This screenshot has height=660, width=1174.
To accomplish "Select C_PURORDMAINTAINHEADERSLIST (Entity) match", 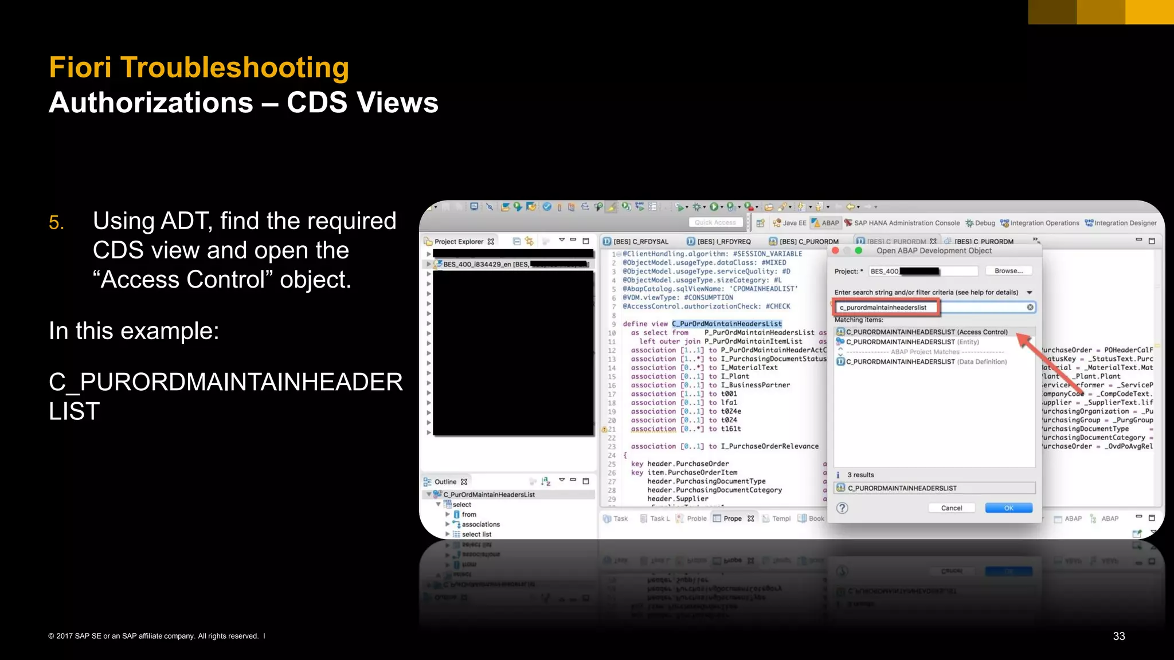I will coord(934,342).
